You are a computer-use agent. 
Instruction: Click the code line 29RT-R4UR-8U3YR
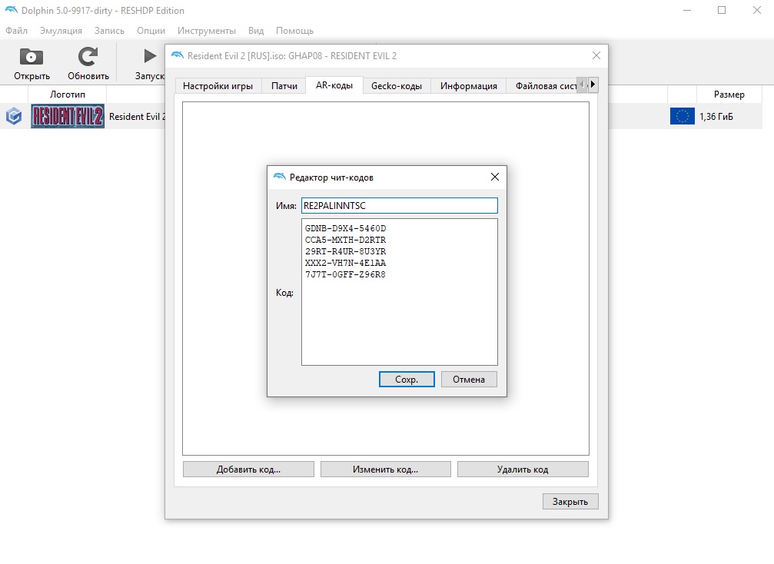click(x=346, y=251)
